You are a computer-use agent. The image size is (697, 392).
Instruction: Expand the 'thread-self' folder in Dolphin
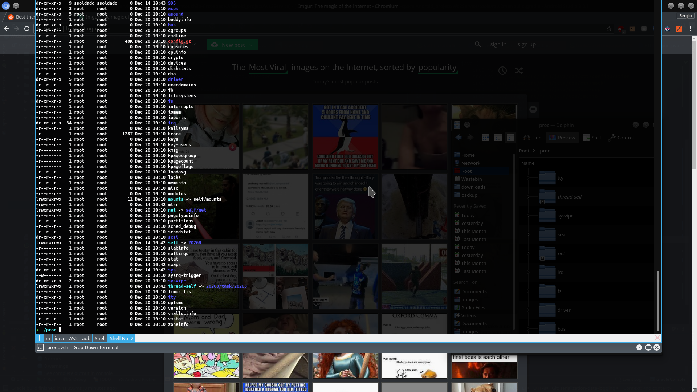(x=529, y=197)
